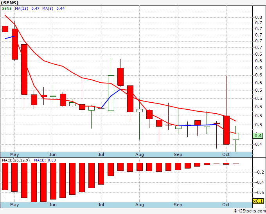The width and height of the screenshot is (266, 214).
Task: Click the Jun label on MACD axis
Action: (x=53, y=205)
